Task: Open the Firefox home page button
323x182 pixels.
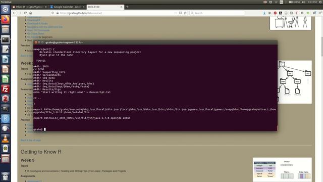Action: click(x=30, y=13)
